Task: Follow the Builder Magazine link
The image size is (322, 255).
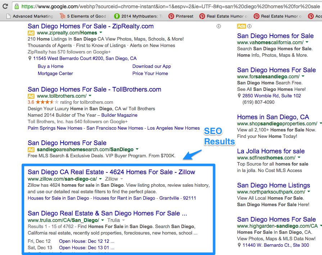Action: tap(119, 115)
